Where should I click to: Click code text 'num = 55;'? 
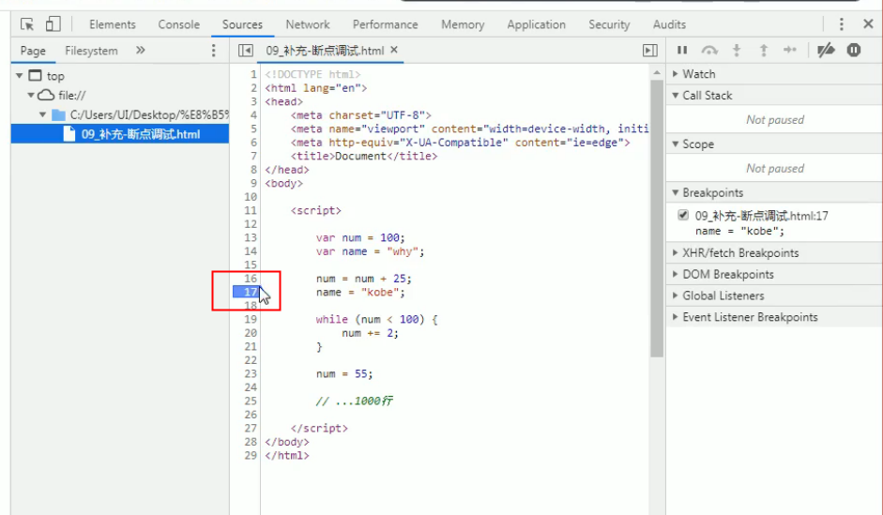pos(344,373)
